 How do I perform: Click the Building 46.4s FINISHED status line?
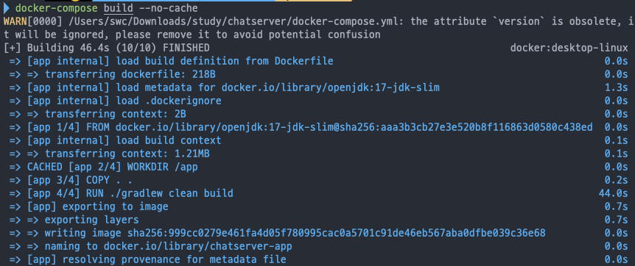[107, 48]
